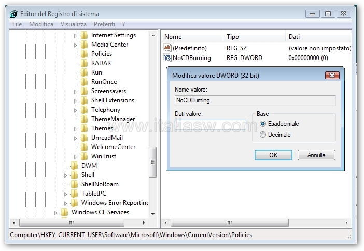The width and height of the screenshot is (364, 251).
Task: Click the RADAR folder icon
Action: click(x=85, y=63)
